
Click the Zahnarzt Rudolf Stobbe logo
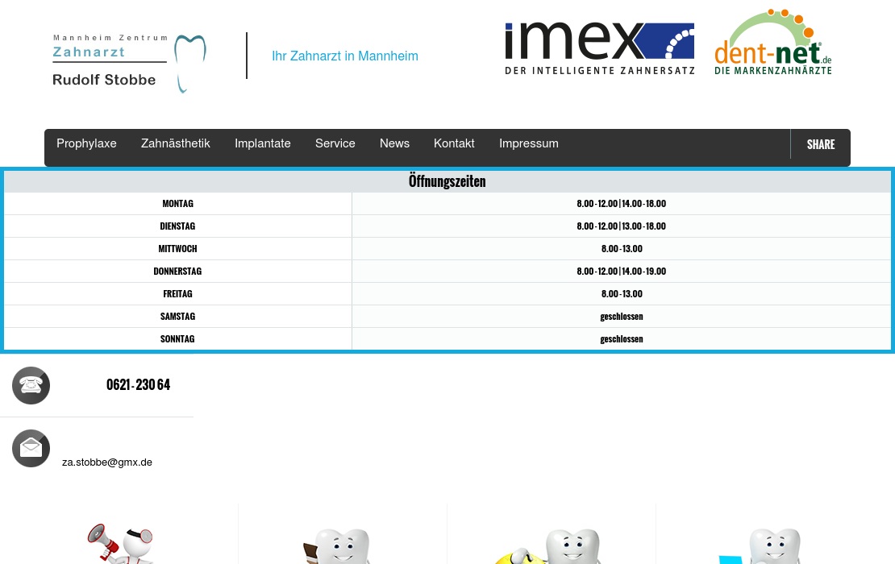pyautogui.click(x=129, y=63)
